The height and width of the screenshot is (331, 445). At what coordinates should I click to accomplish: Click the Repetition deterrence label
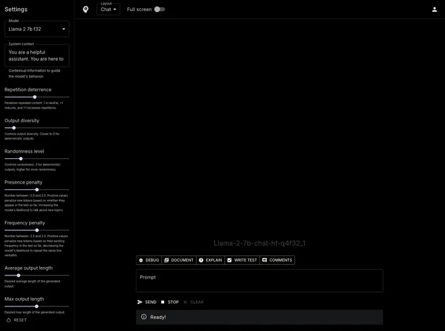[28, 90]
